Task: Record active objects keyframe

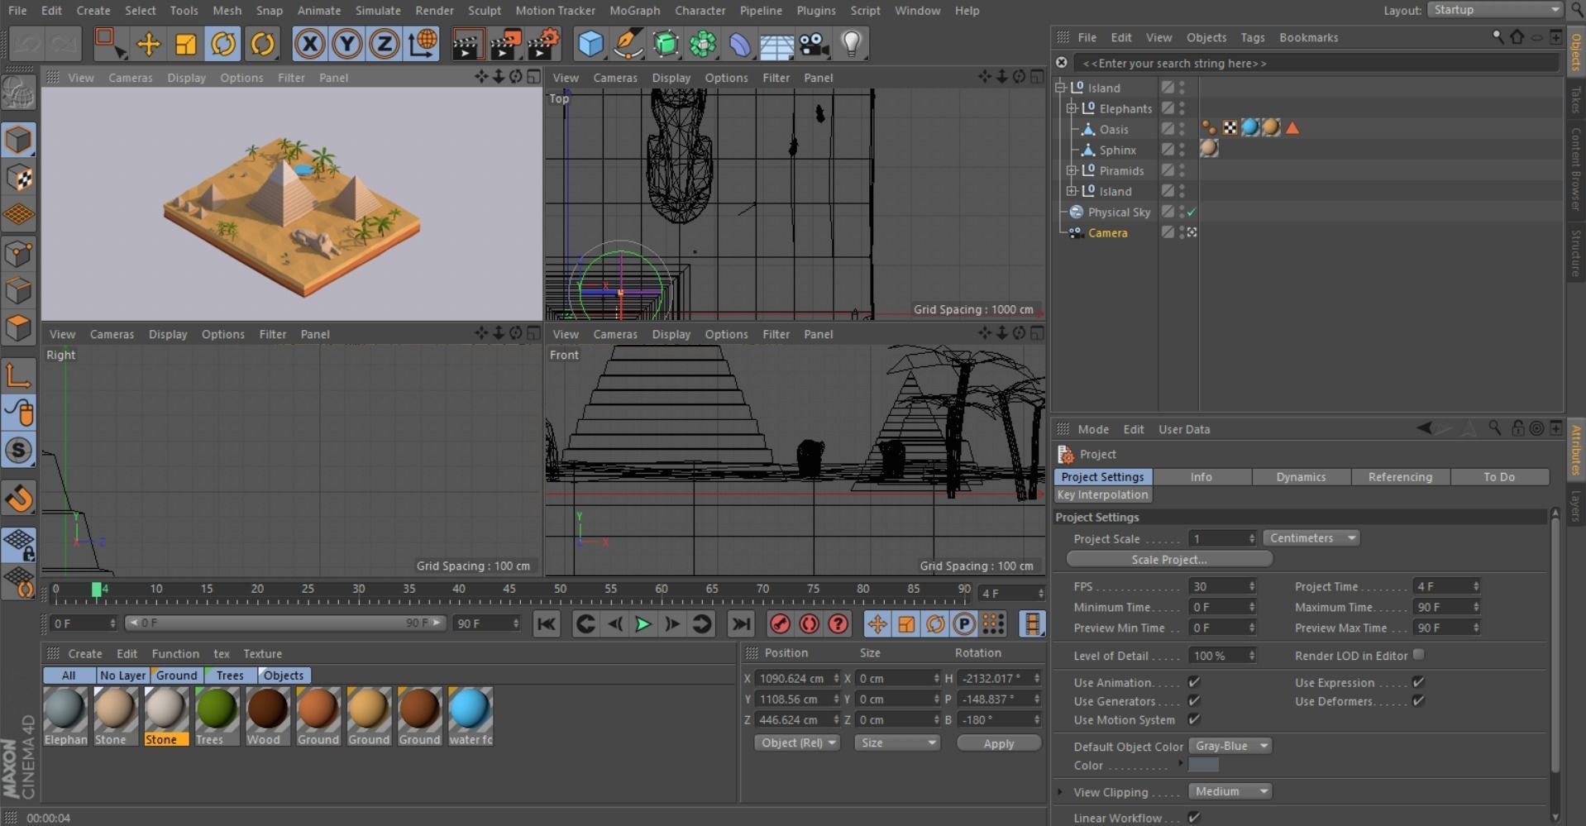Action: (780, 623)
